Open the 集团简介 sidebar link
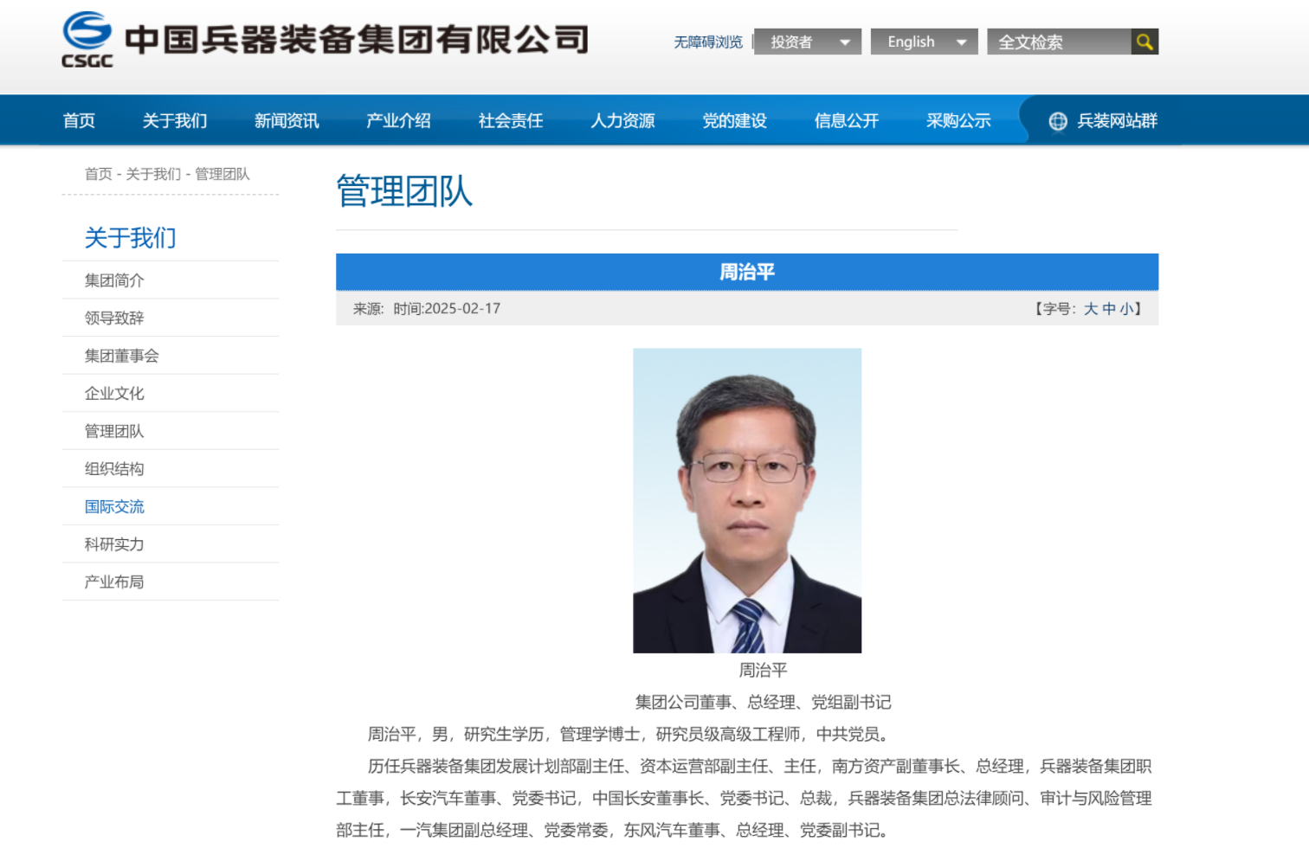The width and height of the screenshot is (1309, 855). [113, 280]
